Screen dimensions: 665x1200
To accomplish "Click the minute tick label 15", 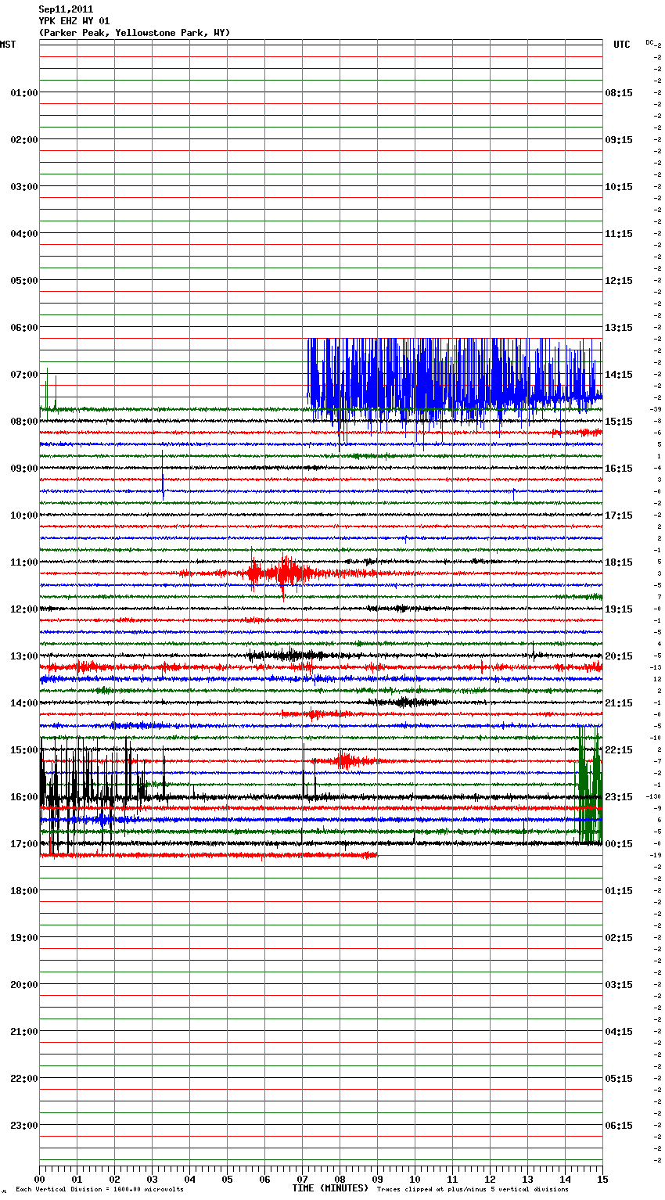I will [602, 1179].
